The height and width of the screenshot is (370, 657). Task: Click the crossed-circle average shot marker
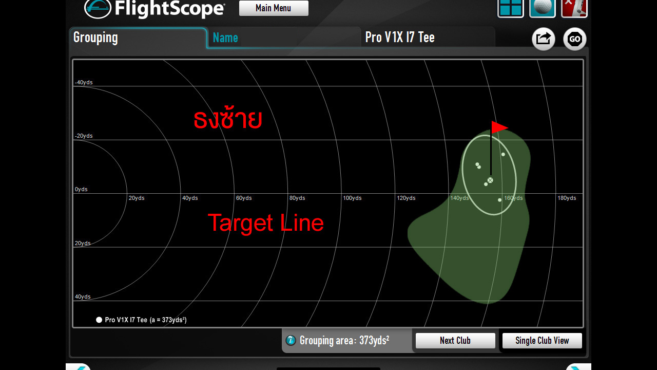[x=490, y=180]
